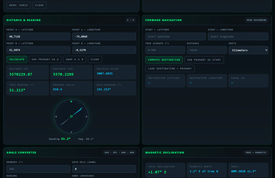Click the compass dial center
The height and width of the screenshot is (178, 275).
(x=71, y=116)
